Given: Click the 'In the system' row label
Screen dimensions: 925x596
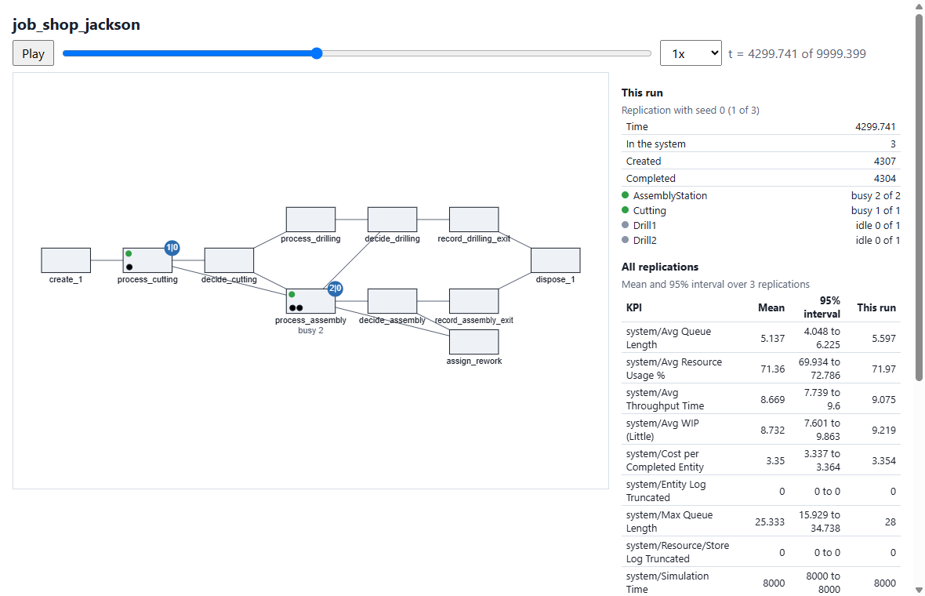Looking at the screenshot, I should click(x=655, y=144).
